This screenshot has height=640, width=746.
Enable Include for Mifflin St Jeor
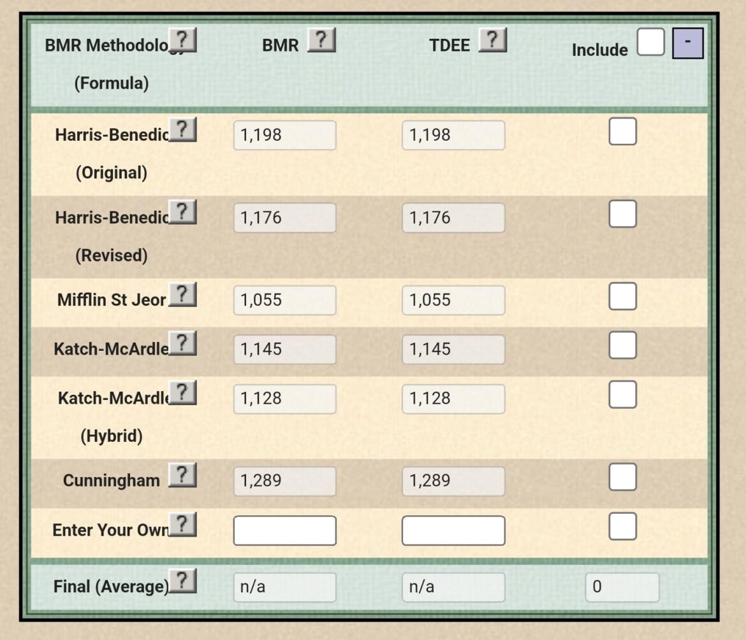point(622,295)
